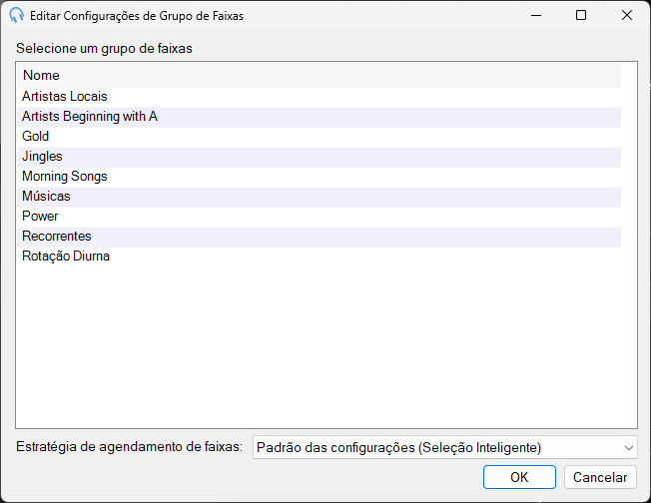Screen dimensions: 651x503
Task: Select the Power track group
Action: [320, 217]
